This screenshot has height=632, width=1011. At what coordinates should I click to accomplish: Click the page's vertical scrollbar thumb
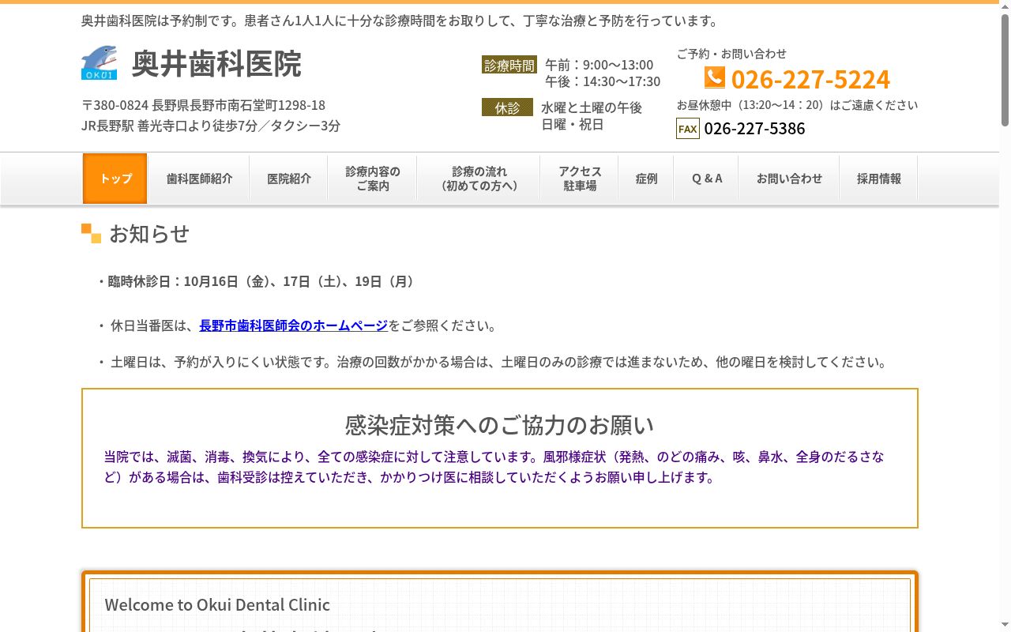(x=1005, y=70)
